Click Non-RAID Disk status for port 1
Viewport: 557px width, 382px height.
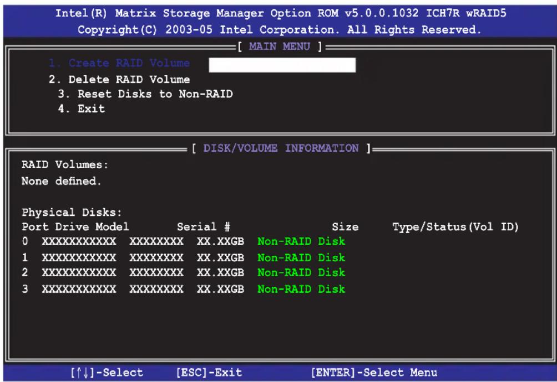click(301, 257)
